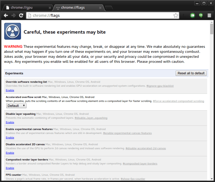Open #disable-accelerated-2d-canvas anchor link
Viewport: 215px width, 182px height.
tap(146, 148)
